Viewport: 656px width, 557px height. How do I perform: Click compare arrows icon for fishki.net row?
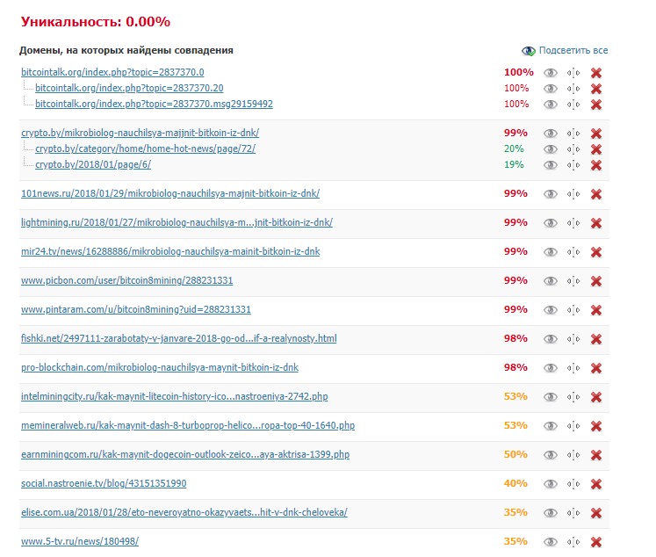(x=573, y=339)
